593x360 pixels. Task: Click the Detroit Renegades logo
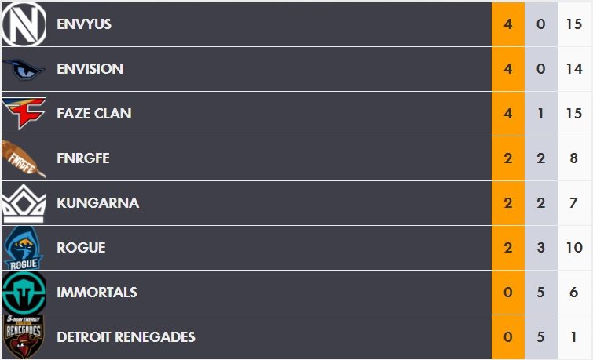(23, 337)
